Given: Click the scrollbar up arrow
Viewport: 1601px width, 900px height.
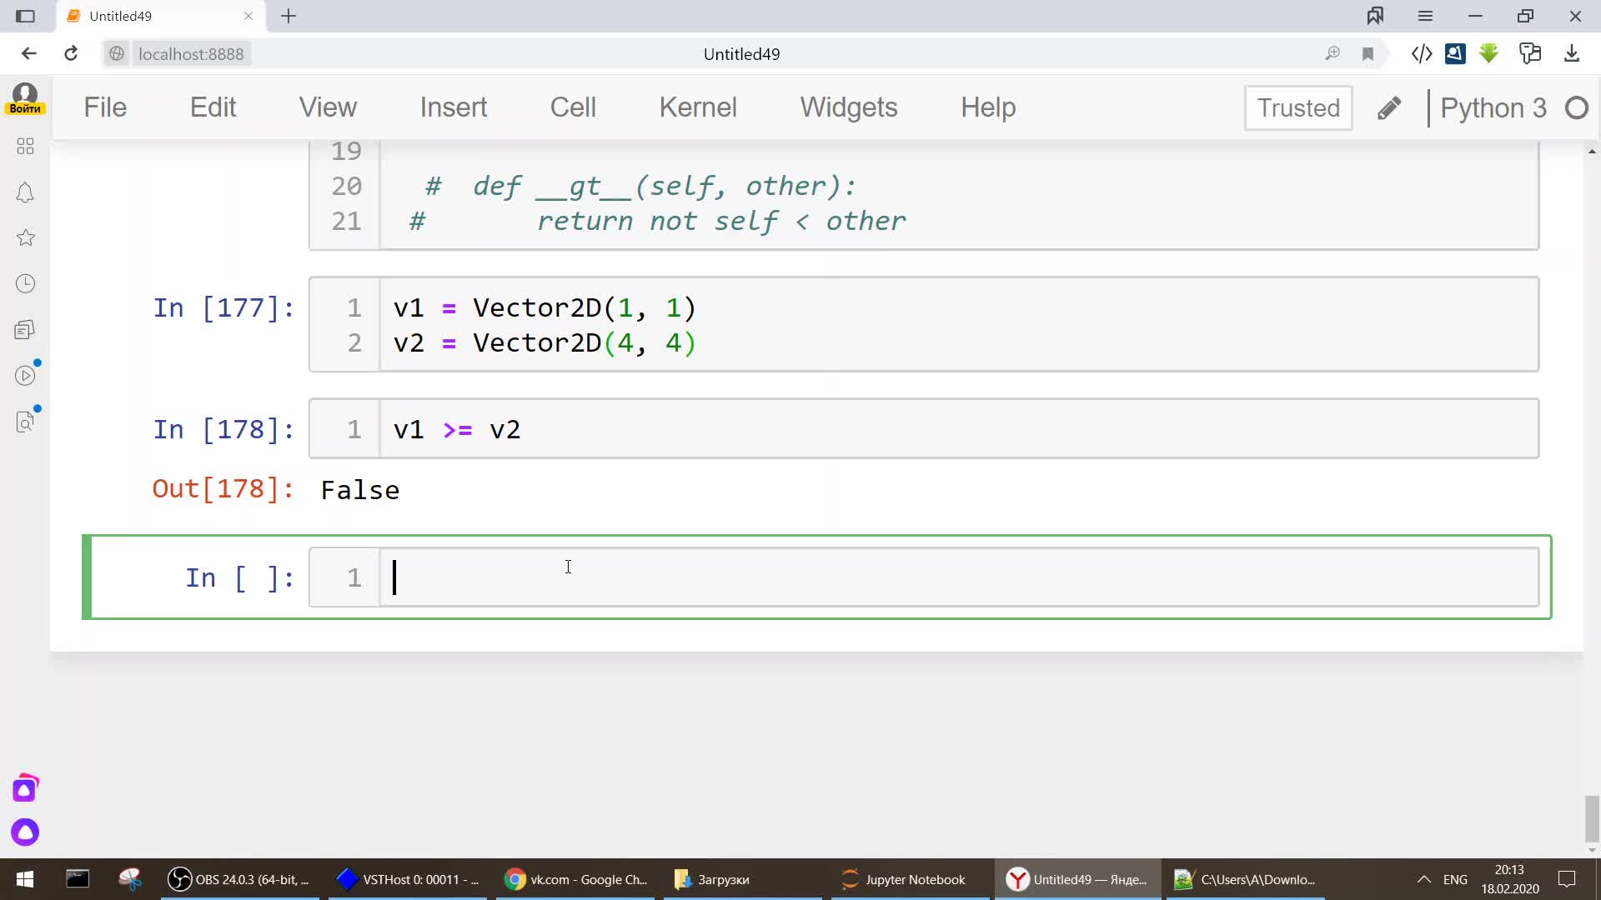Looking at the screenshot, I should tap(1592, 152).
